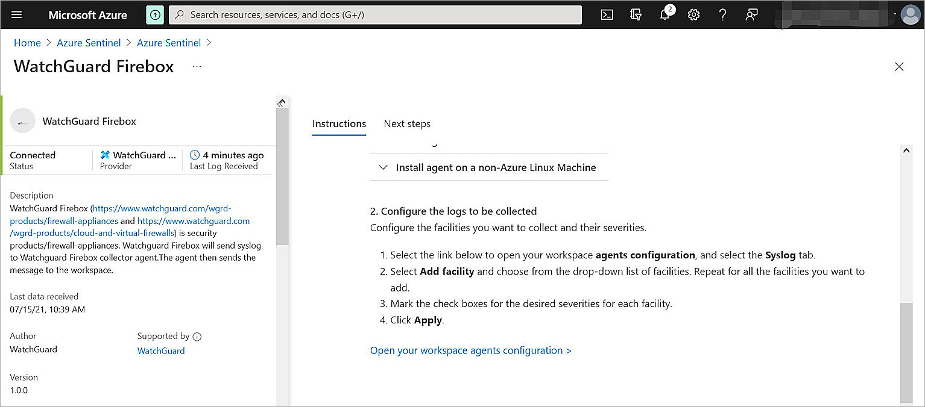
Task: Select the Instructions tab
Action: [x=339, y=123]
